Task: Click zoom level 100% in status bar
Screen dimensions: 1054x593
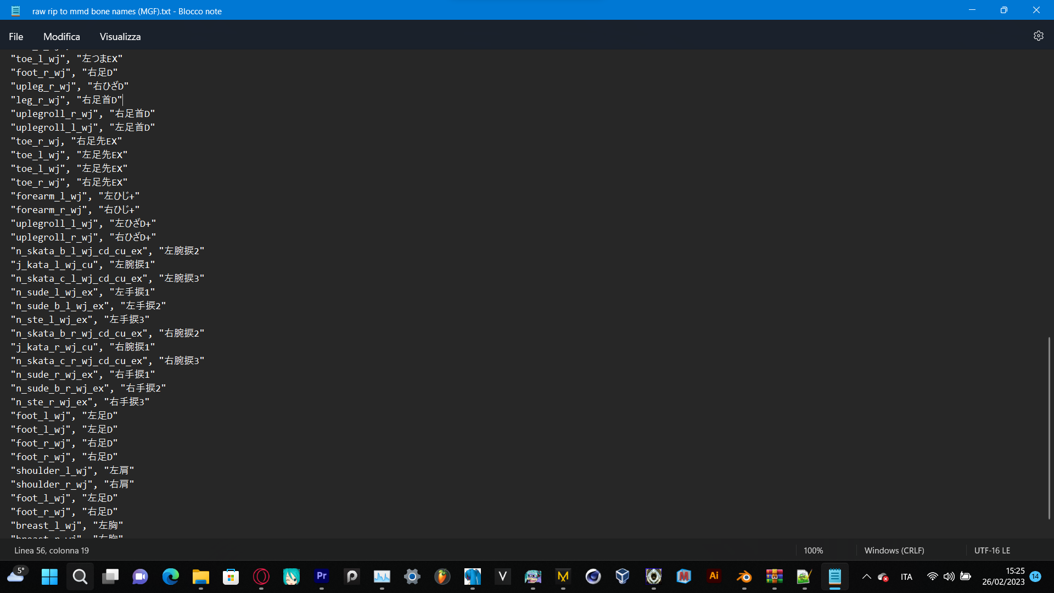Action: [813, 550]
